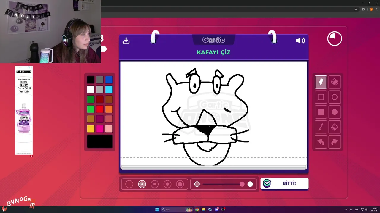
Task: Pick the salmon color swatch
Action: (109, 119)
